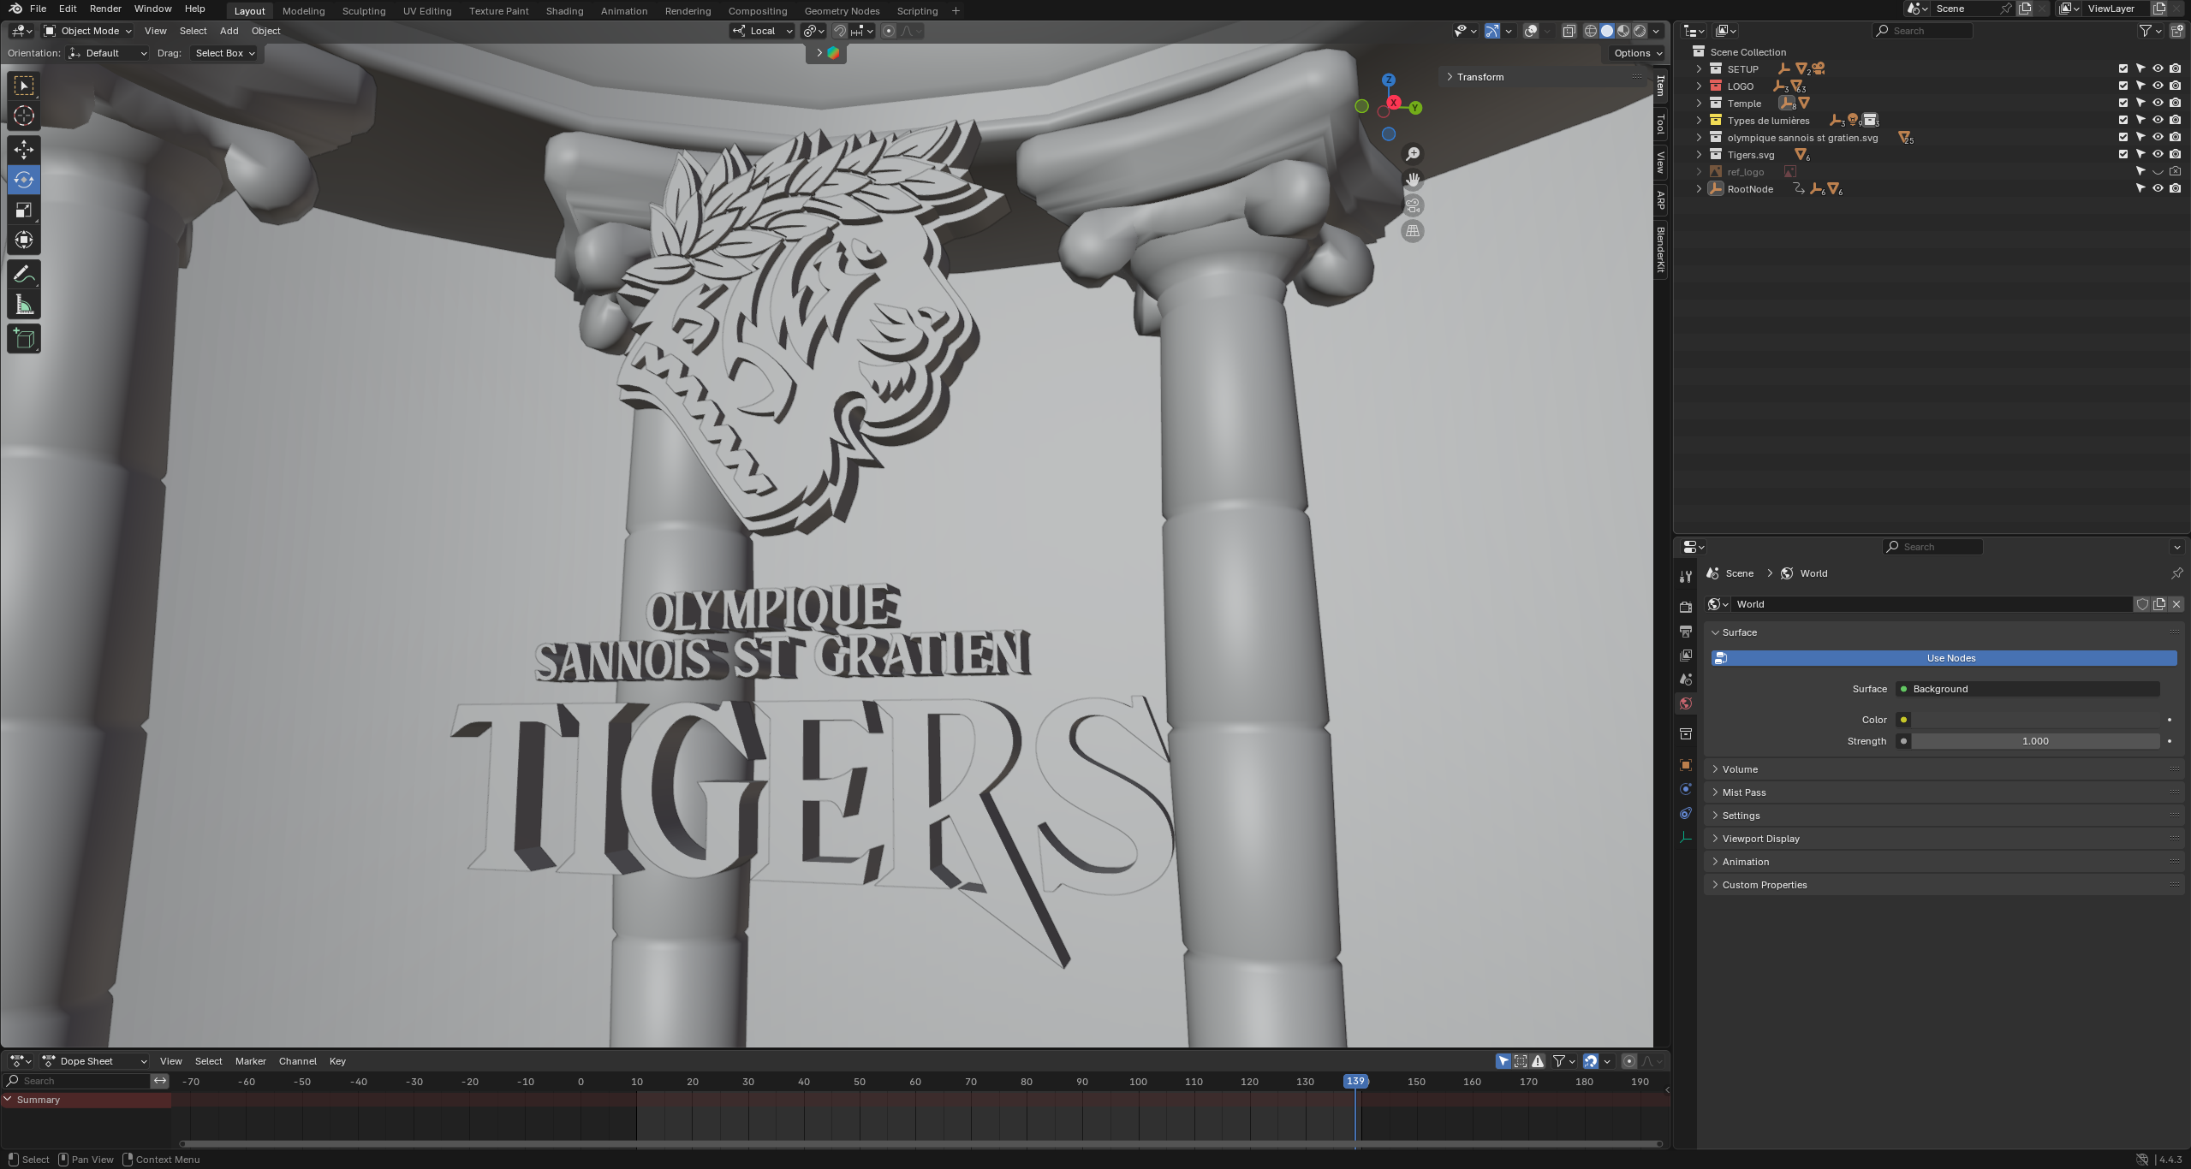Image resolution: width=2191 pixels, height=1169 pixels.
Task: Switch to the Object Properties tab
Action: pyautogui.click(x=1685, y=764)
